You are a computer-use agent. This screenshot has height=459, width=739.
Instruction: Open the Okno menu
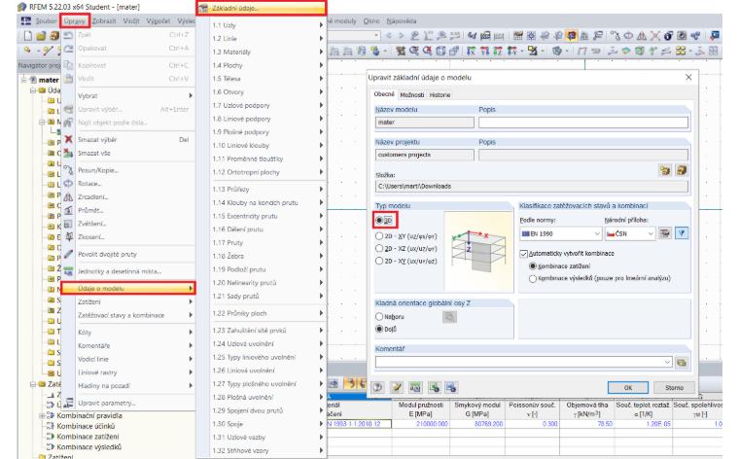click(x=370, y=20)
